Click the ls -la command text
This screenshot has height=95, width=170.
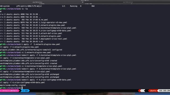coord(25,9)
